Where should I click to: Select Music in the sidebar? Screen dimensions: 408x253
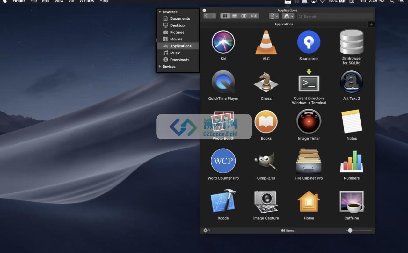(x=178, y=53)
